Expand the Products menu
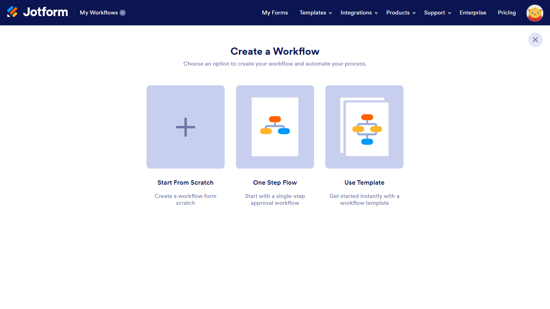550x309 pixels. (x=401, y=12)
